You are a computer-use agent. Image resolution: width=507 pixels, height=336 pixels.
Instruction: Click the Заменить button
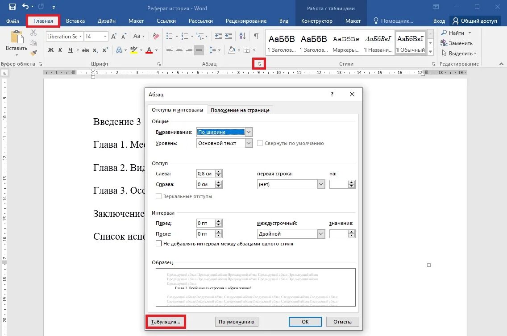[x=457, y=43]
